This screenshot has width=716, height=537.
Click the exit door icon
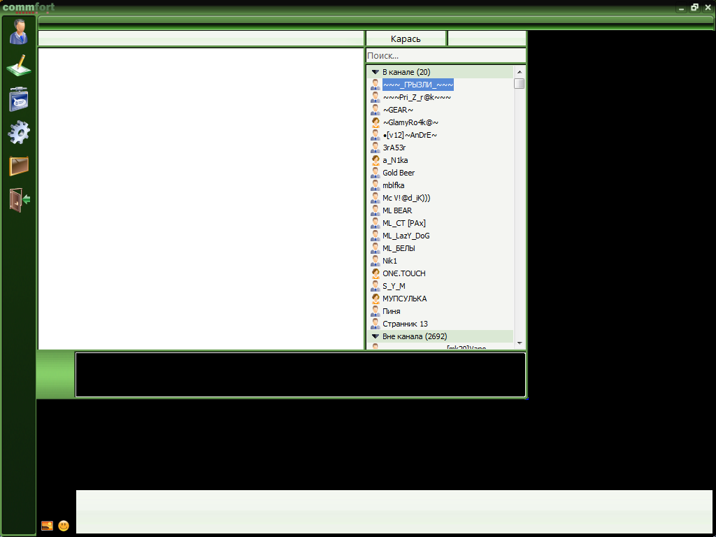(19, 199)
